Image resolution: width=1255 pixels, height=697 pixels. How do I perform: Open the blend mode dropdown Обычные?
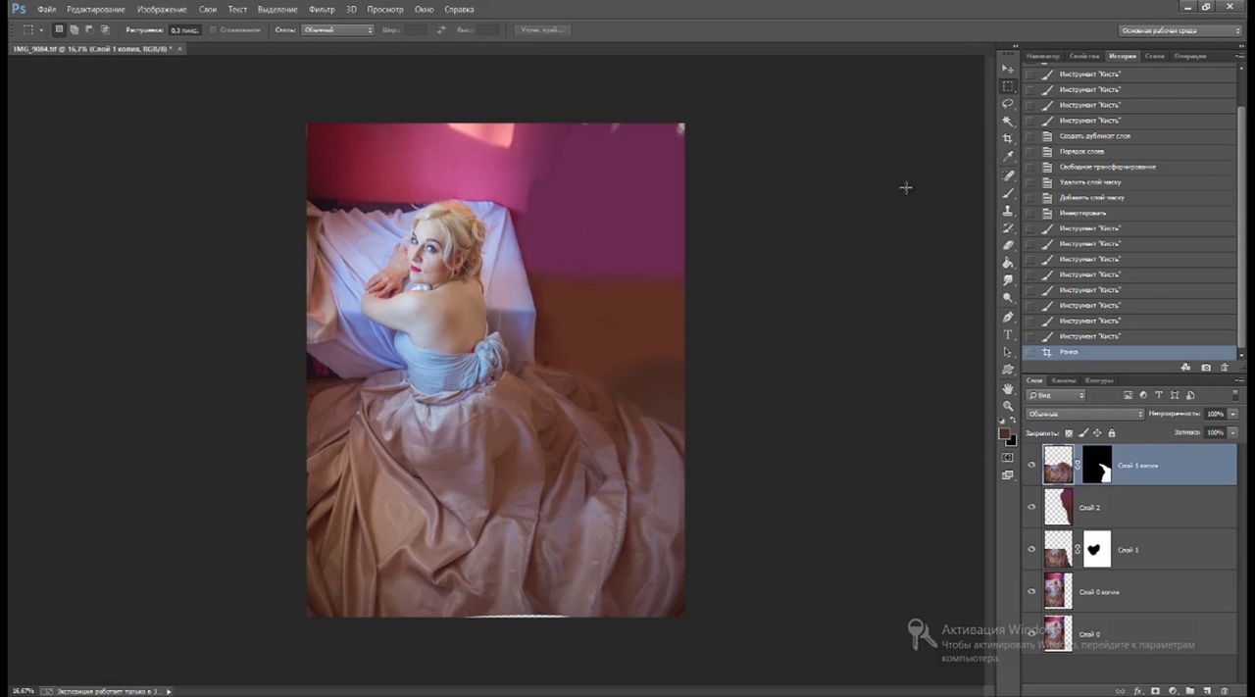click(1084, 414)
